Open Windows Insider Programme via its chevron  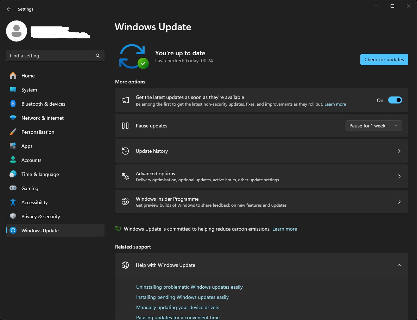point(399,202)
